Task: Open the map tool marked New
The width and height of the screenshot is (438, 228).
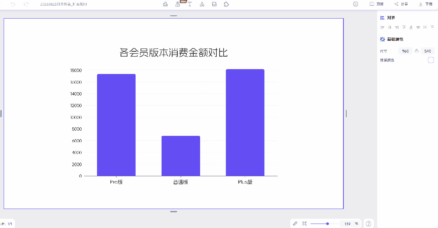Action: [x=178, y=4]
